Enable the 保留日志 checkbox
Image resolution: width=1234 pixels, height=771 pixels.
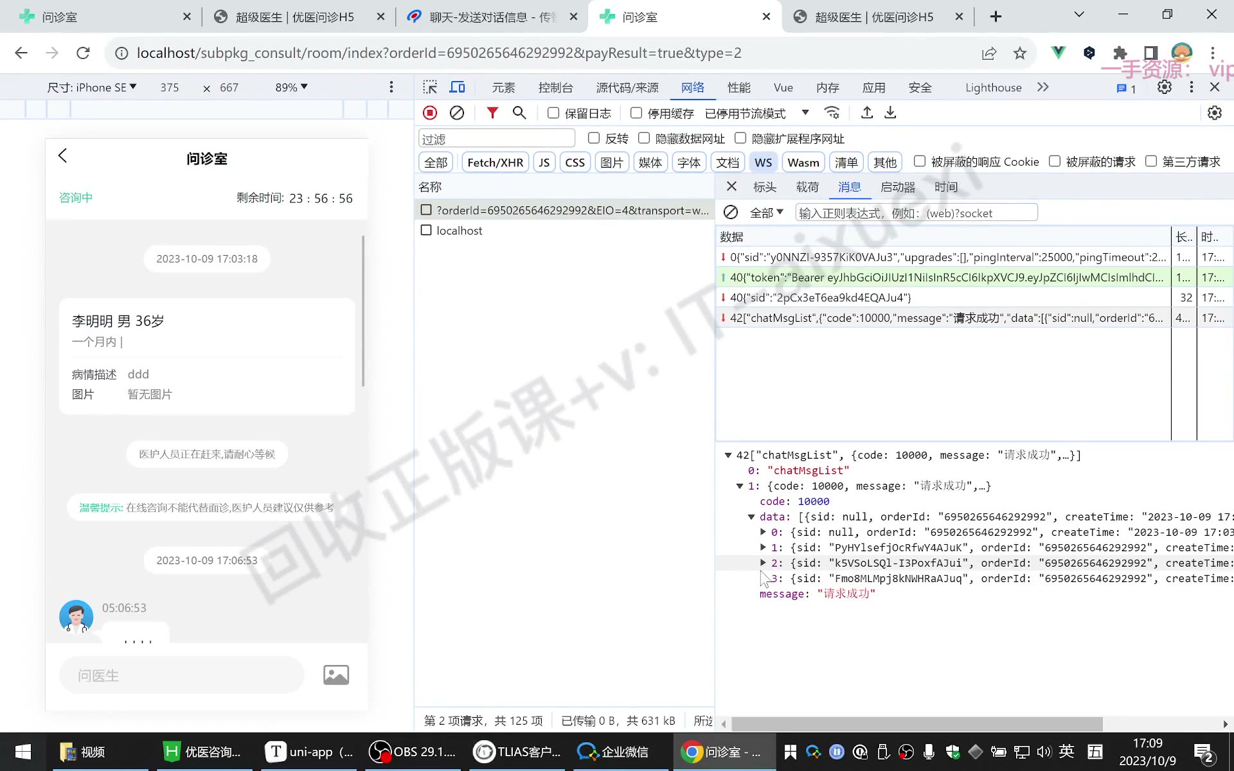553,113
